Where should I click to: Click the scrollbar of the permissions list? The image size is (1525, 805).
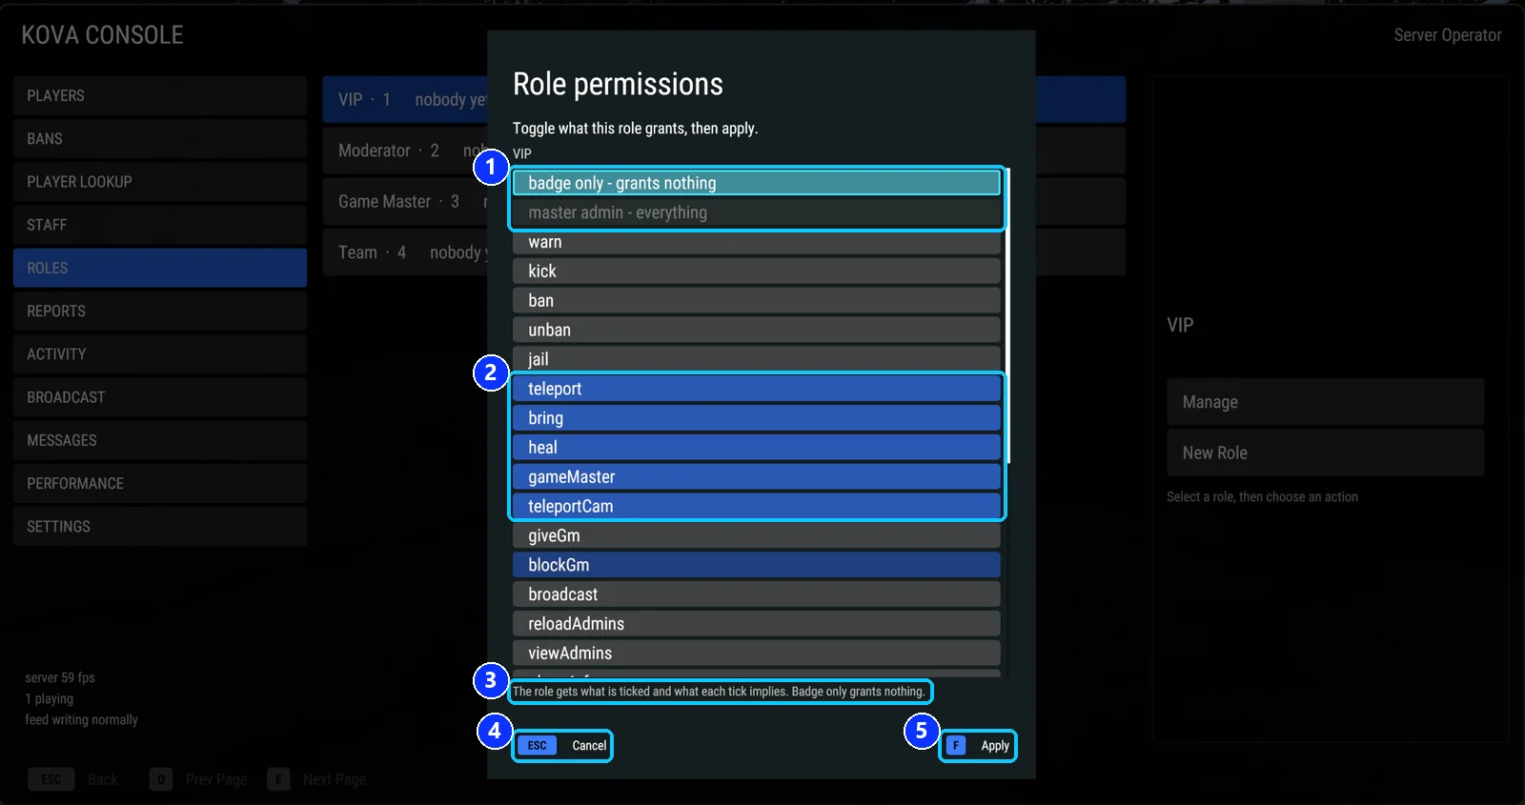[x=1007, y=316]
